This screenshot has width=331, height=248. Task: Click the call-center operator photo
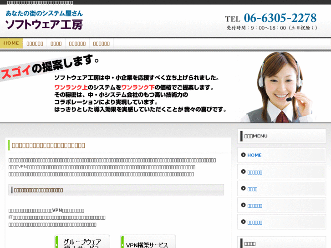tap(279, 87)
